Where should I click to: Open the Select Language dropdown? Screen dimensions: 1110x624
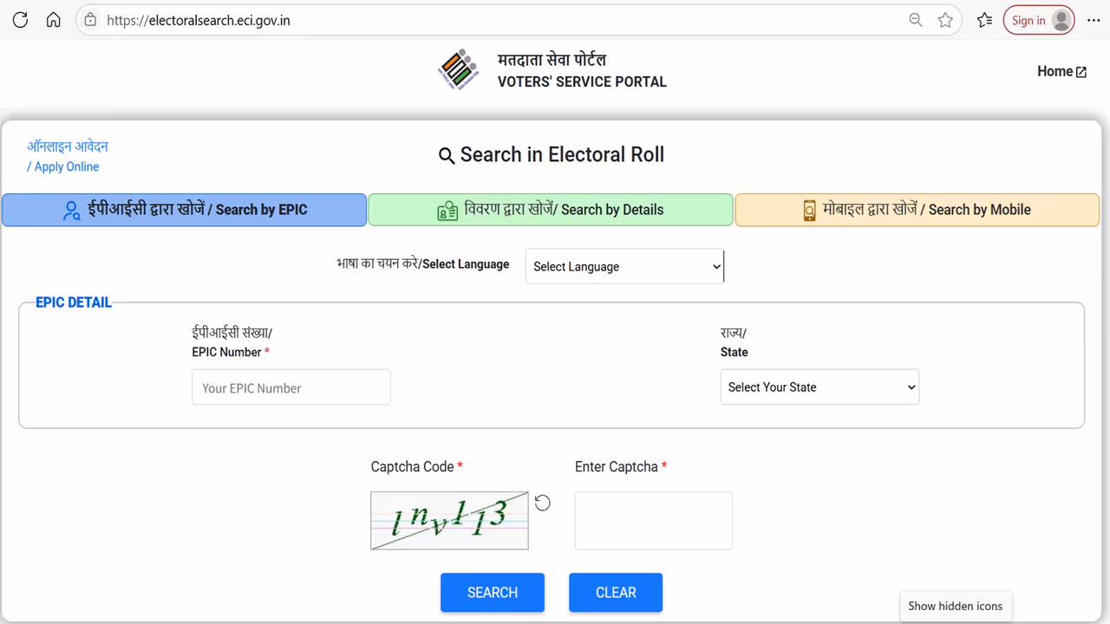[x=624, y=266]
